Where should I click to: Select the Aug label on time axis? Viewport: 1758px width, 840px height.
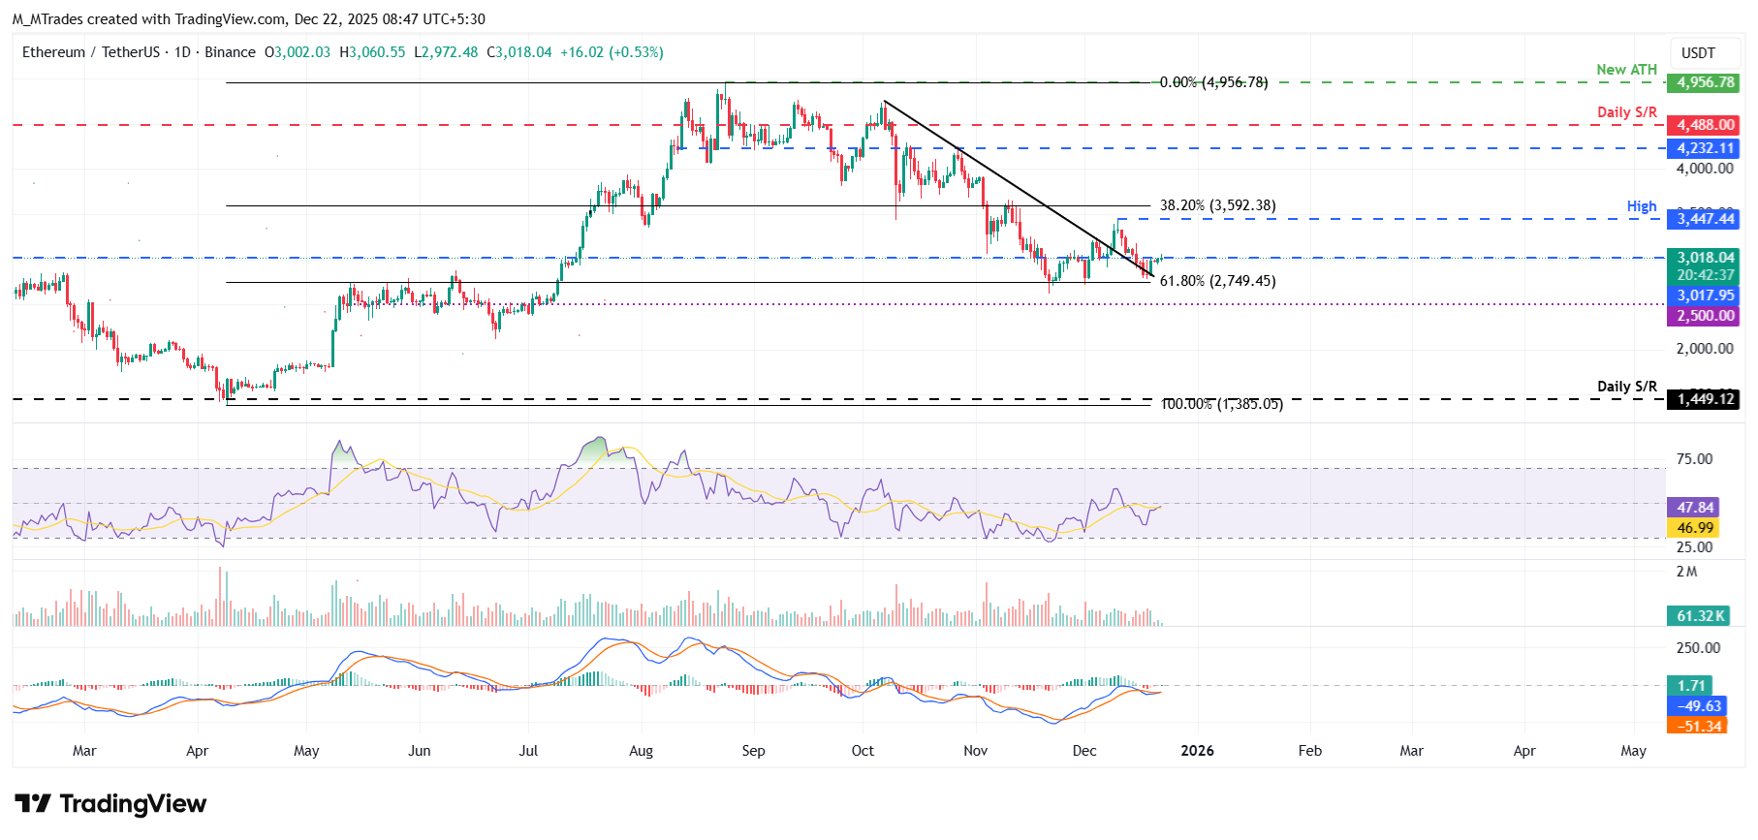coord(641,751)
